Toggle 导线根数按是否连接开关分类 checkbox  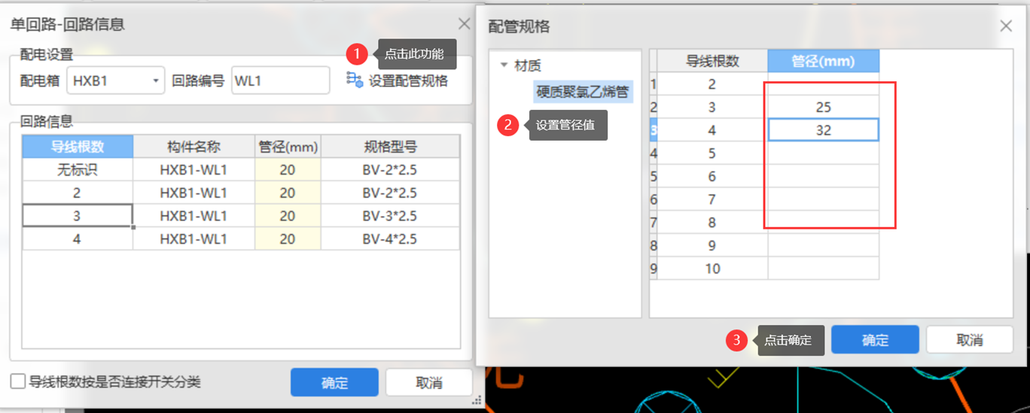18,382
